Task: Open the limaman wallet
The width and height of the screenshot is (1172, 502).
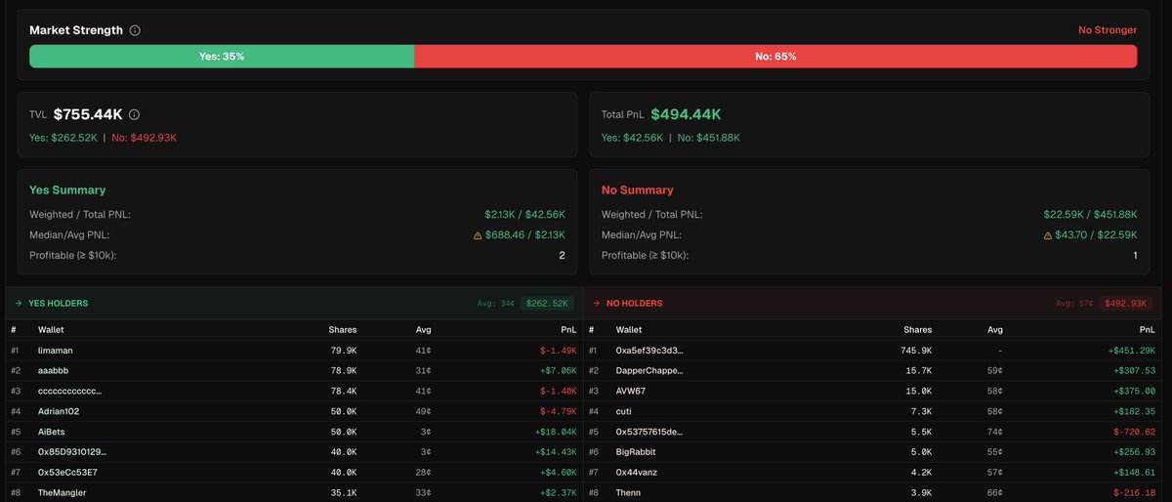Action: (x=57, y=350)
